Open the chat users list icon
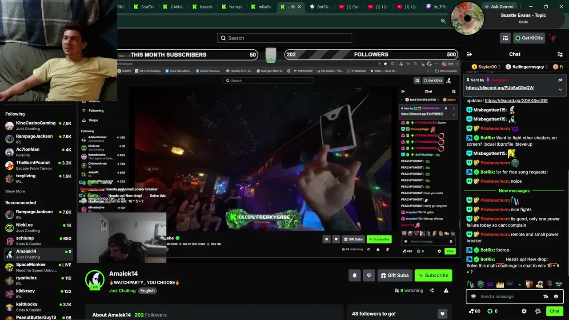 pos(560,54)
